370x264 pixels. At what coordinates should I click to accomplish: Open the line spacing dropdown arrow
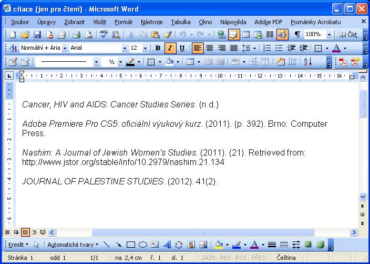[254, 48]
